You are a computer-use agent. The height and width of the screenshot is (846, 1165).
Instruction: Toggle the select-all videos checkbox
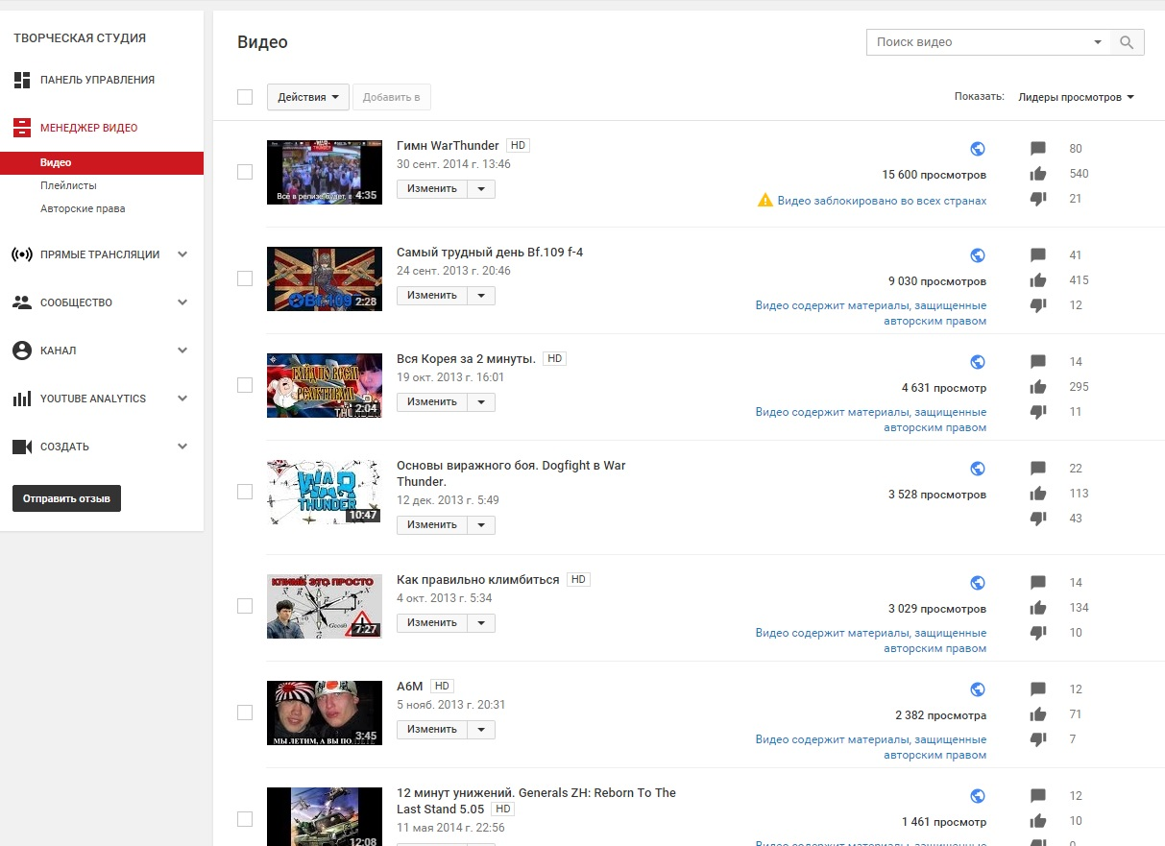(245, 97)
